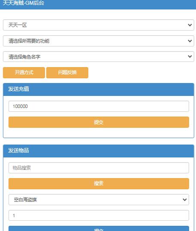Open the 问题反馈 feedback button
The height and width of the screenshot is (231, 196).
[x=67, y=73]
